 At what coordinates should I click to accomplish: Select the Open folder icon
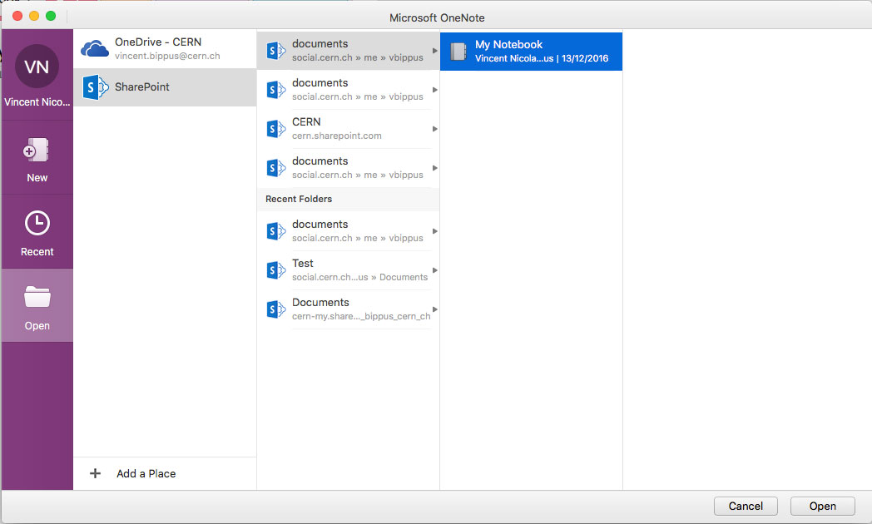(37, 297)
